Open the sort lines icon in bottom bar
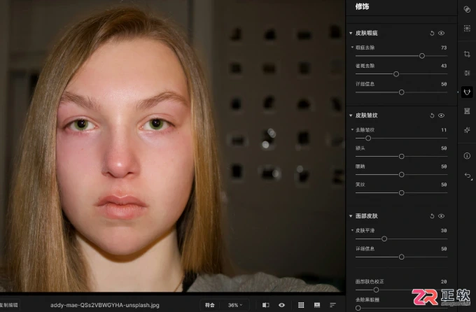The width and height of the screenshot is (476, 312). click(332, 305)
